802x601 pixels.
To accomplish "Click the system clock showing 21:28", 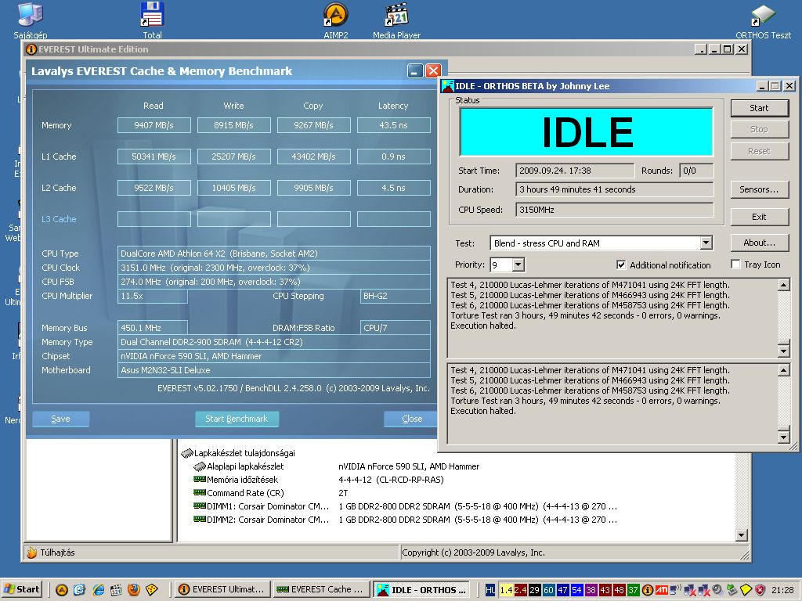I will [782, 590].
